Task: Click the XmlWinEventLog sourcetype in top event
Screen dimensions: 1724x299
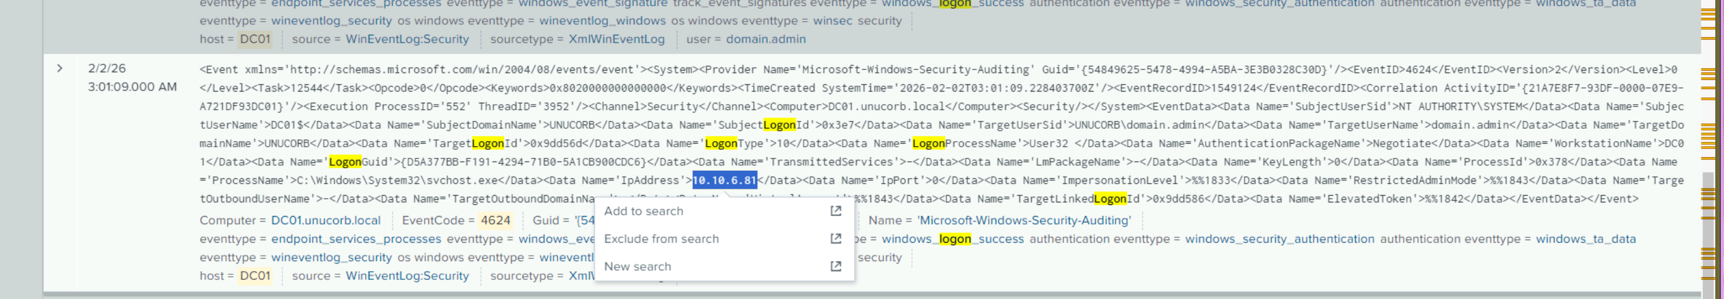Action: pos(616,40)
